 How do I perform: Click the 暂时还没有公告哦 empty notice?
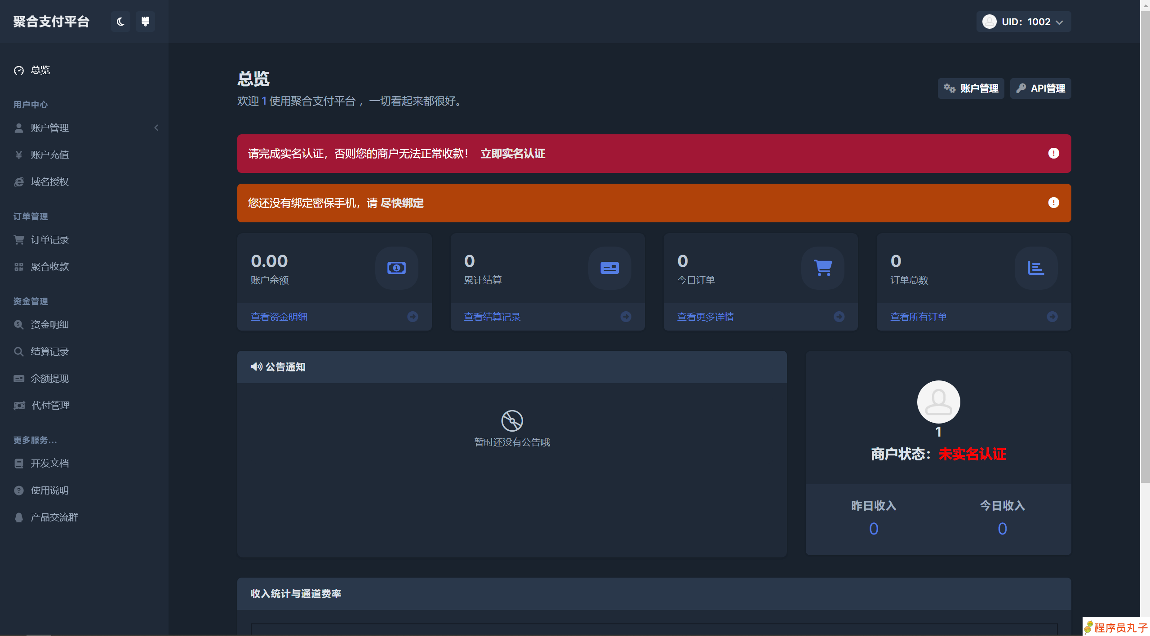512,442
